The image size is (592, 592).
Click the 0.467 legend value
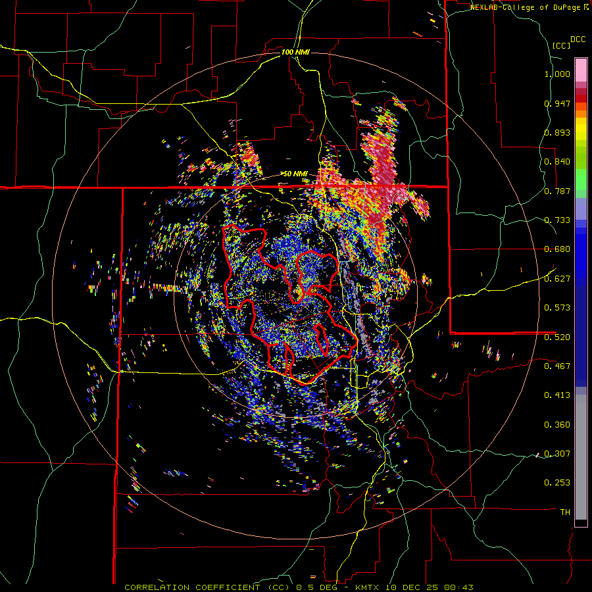(x=557, y=366)
